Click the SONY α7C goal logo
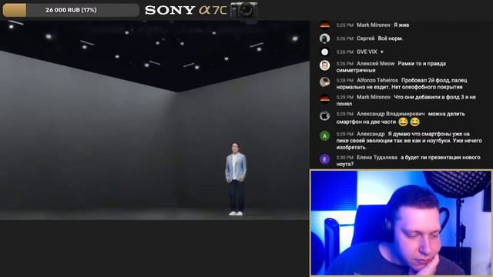The image size is (493, 277). coord(186,10)
